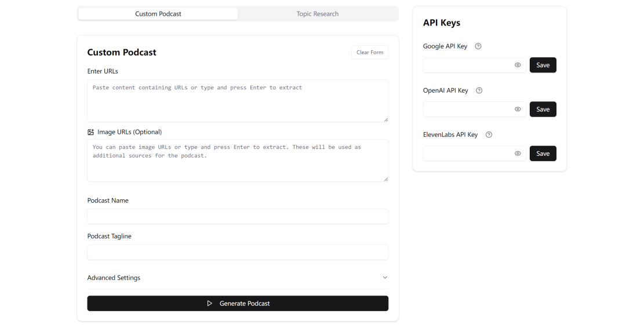Click the image icon beside Image URLs label
626x329 pixels.
pyautogui.click(x=90, y=132)
